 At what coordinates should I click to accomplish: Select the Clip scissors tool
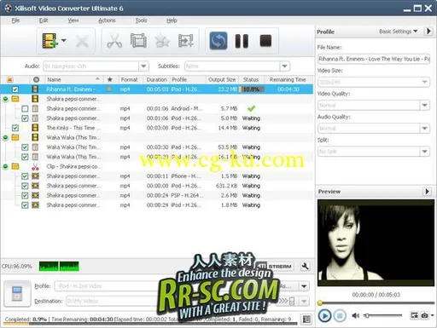114,41
